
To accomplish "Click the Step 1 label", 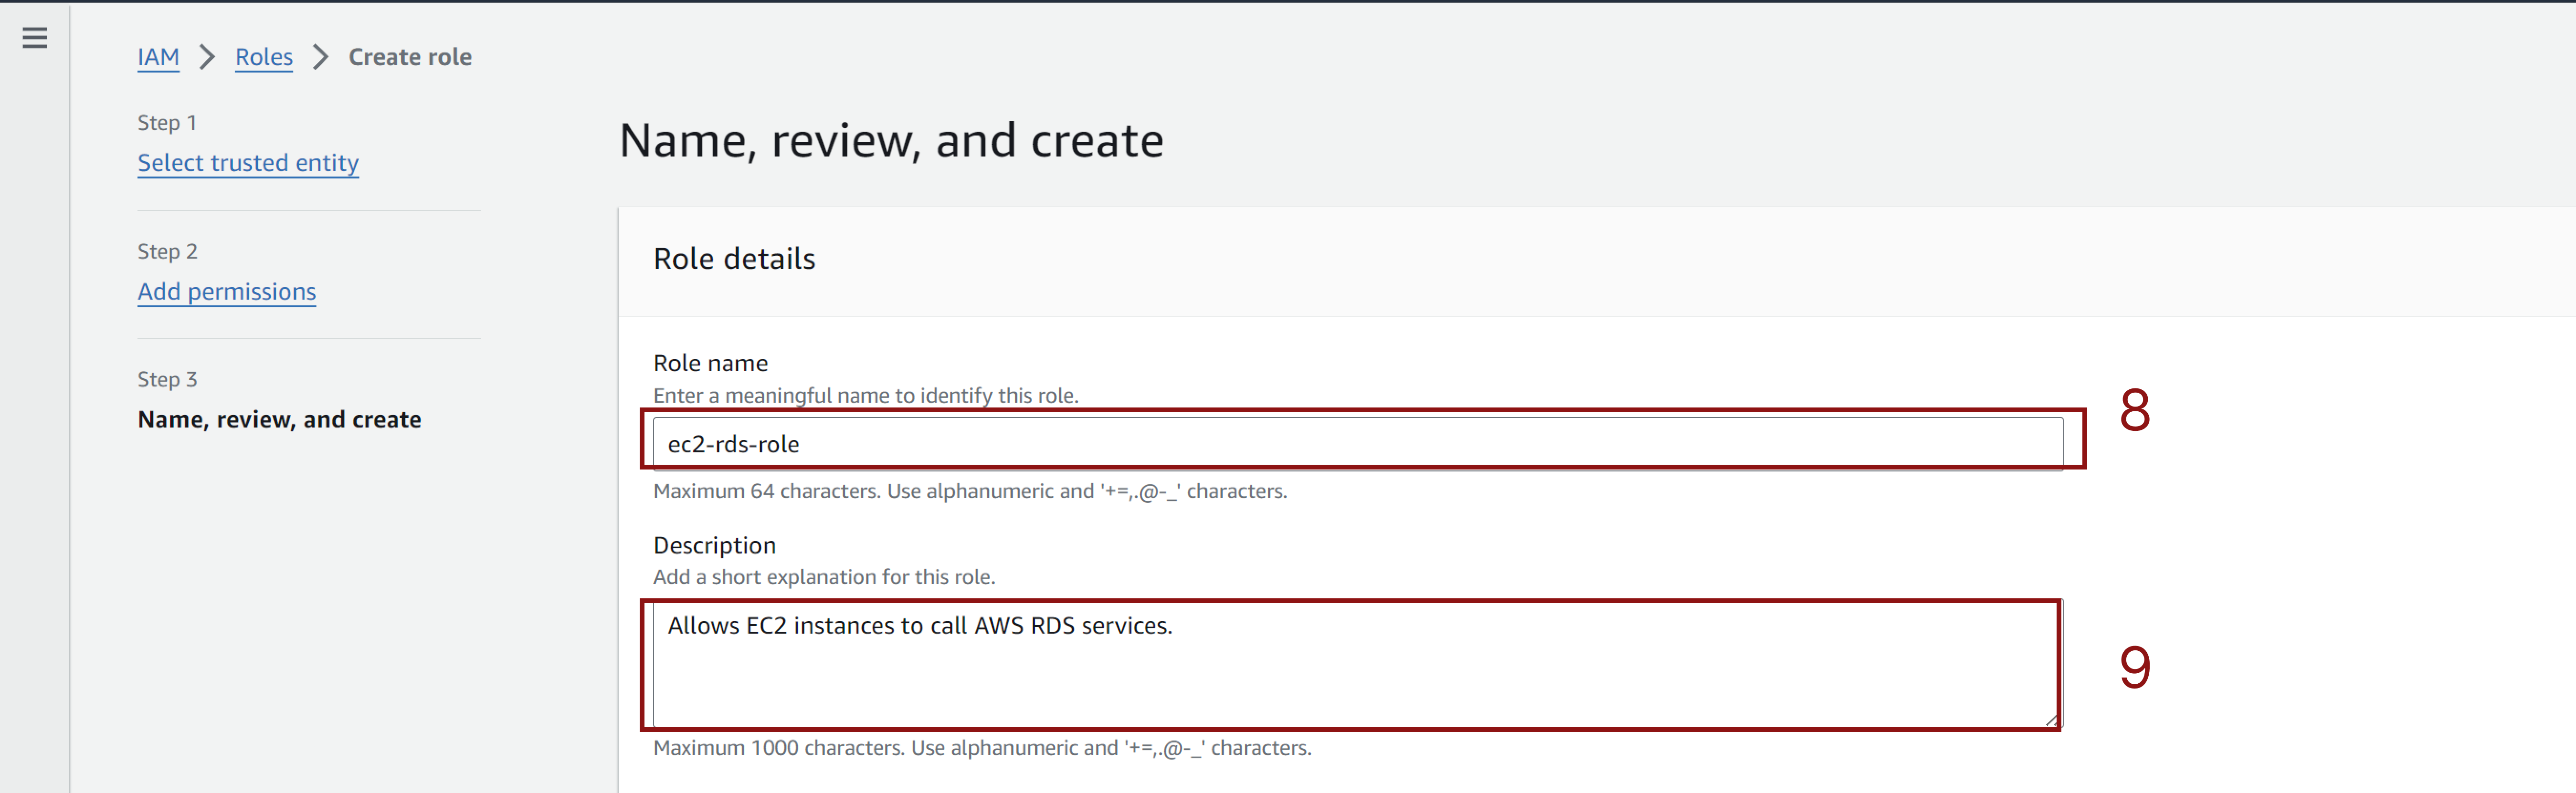I will 167,122.
